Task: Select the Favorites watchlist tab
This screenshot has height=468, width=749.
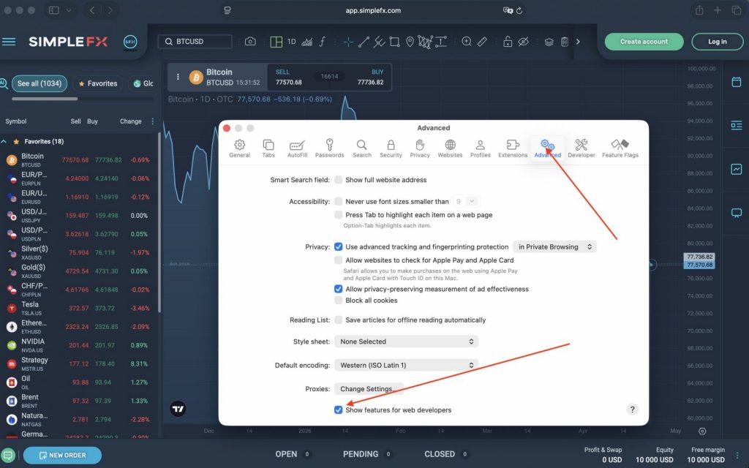Action: coord(98,83)
